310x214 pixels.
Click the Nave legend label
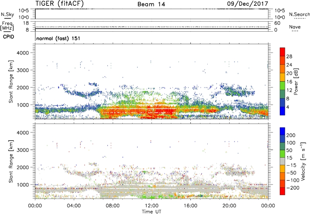(295, 27)
